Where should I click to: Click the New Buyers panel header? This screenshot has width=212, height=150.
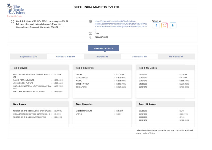click(39, 104)
